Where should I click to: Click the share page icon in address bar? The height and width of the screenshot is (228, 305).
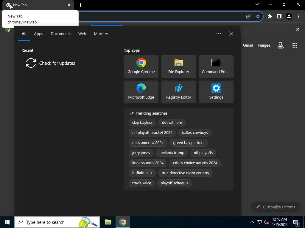(248, 17)
